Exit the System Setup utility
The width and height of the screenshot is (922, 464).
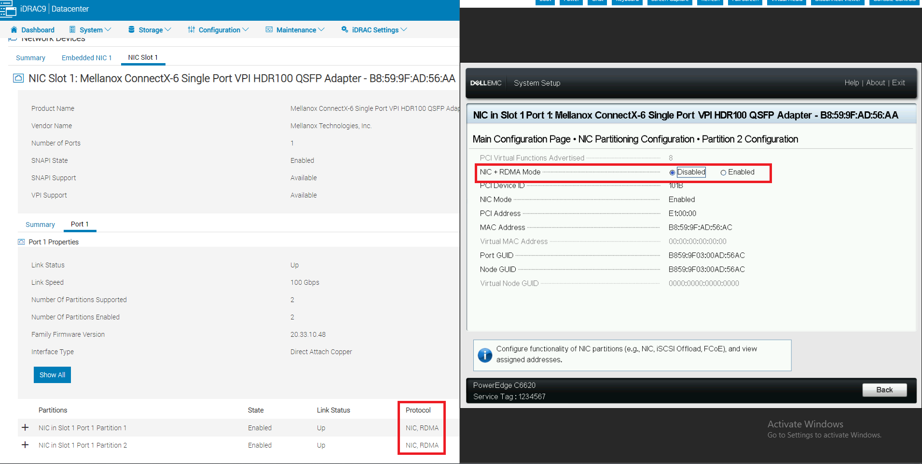click(898, 82)
